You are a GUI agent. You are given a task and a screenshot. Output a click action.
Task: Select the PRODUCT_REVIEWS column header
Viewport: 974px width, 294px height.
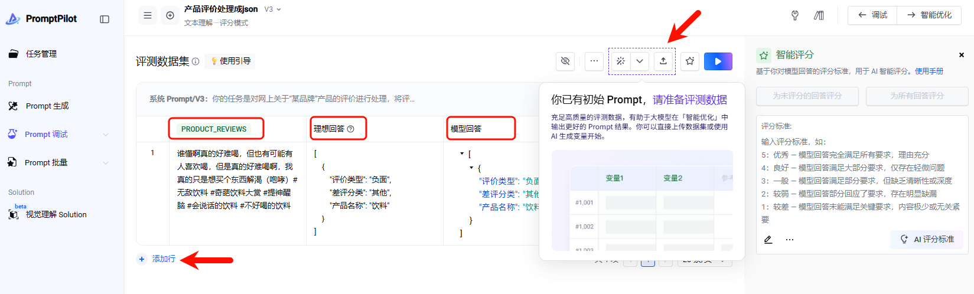click(x=214, y=129)
